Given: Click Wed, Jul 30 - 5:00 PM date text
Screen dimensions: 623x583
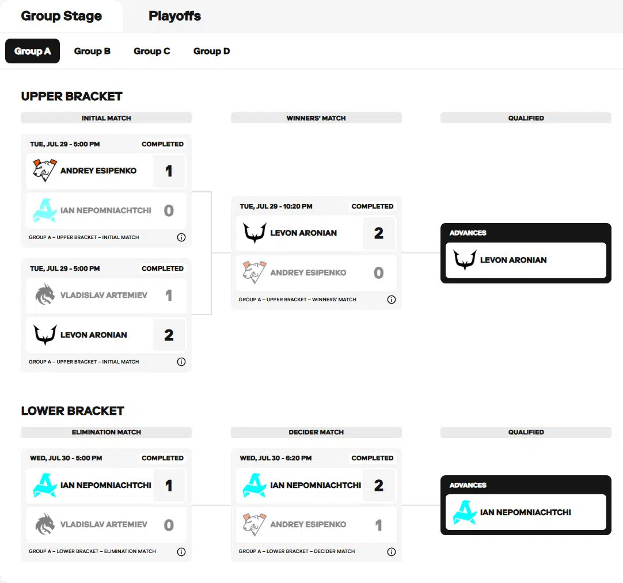Looking at the screenshot, I should [66, 458].
